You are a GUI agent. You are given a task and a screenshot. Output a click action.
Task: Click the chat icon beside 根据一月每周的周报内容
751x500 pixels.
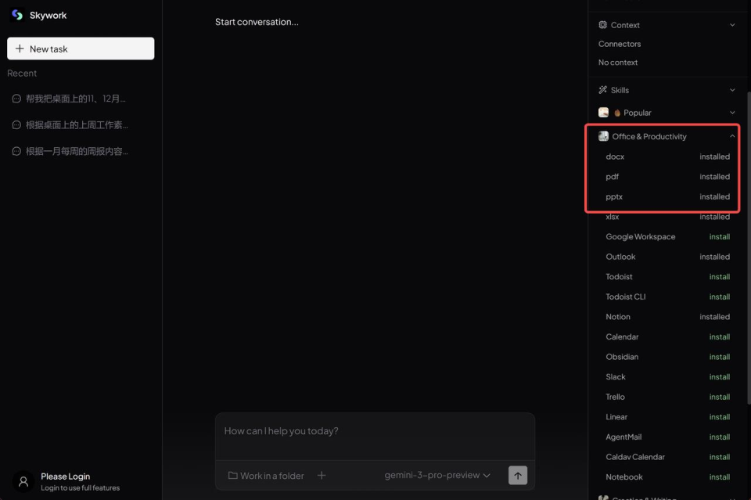coord(16,151)
